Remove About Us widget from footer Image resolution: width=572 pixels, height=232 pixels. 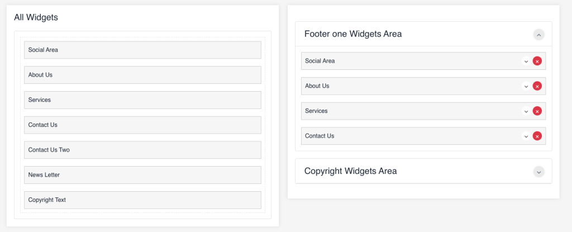pos(537,86)
